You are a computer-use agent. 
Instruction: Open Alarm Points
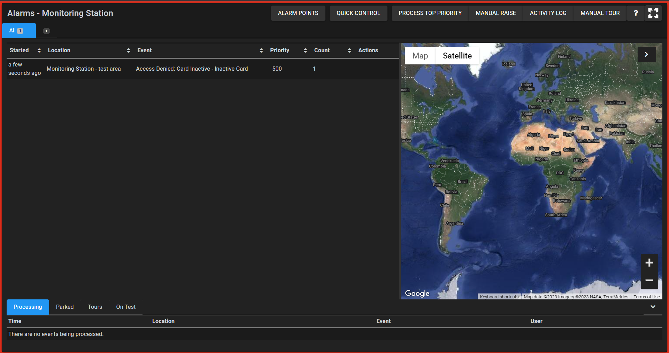[298, 13]
